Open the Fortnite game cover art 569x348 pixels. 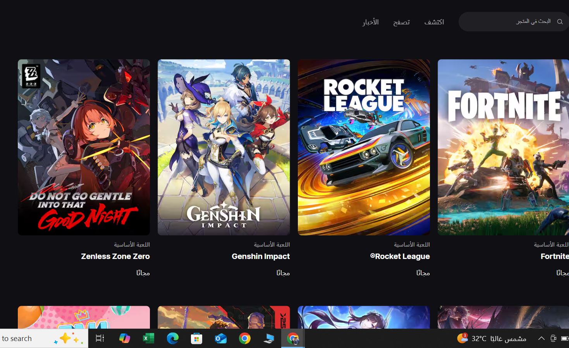[x=503, y=147]
